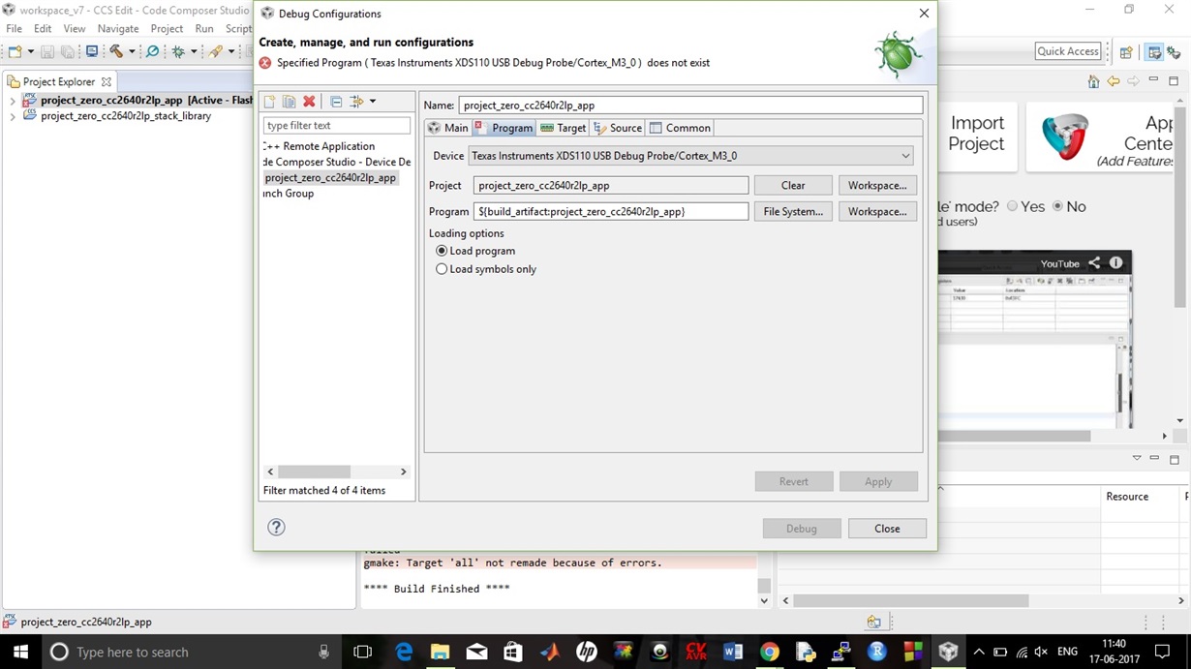The height and width of the screenshot is (669, 1191).
Task: Click horizontal scrollbar in Problems panel
Action: [910, 601]
